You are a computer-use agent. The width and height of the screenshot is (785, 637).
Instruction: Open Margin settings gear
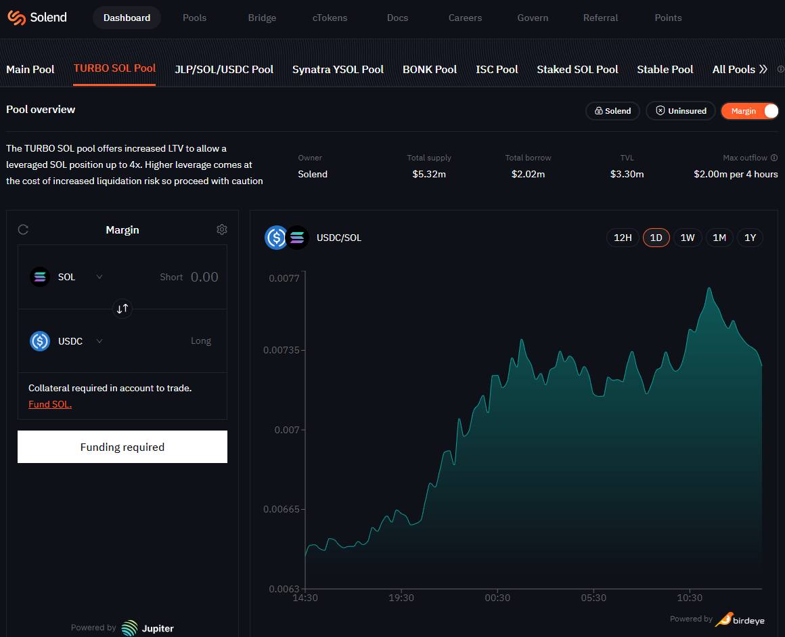[222, 229]
